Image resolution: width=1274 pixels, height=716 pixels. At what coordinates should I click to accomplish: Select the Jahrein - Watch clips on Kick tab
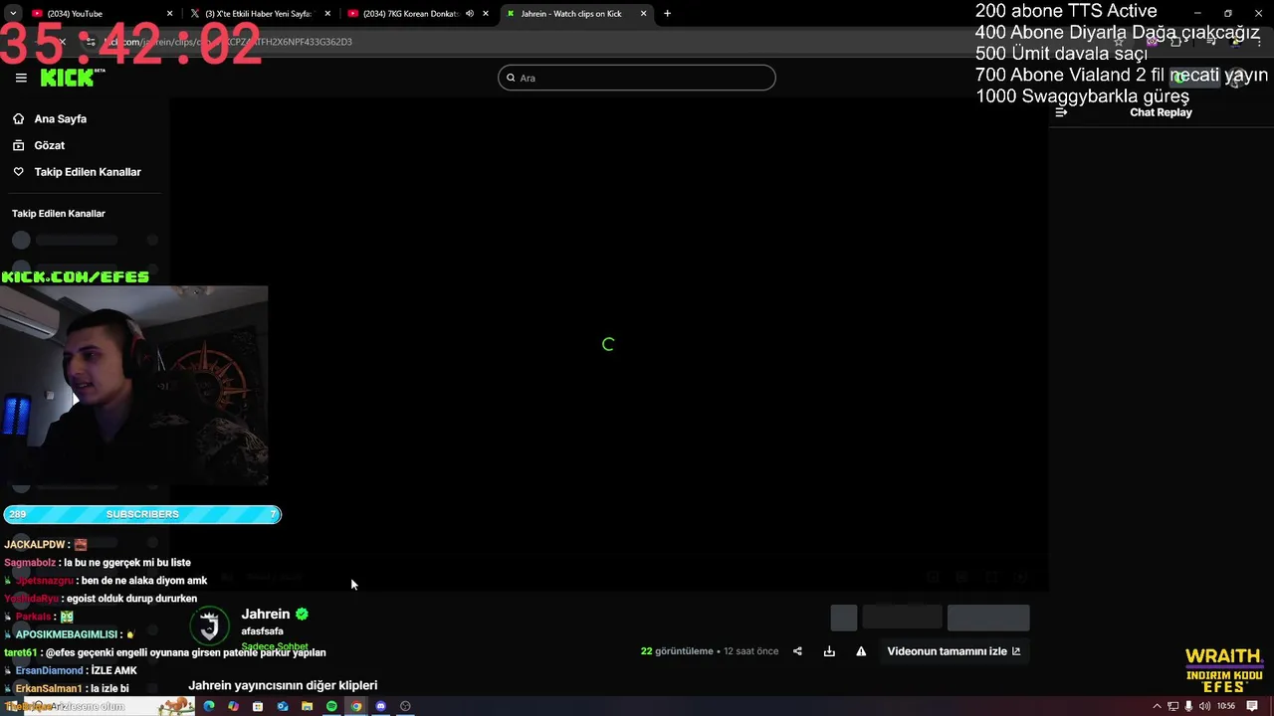(575, 14)
